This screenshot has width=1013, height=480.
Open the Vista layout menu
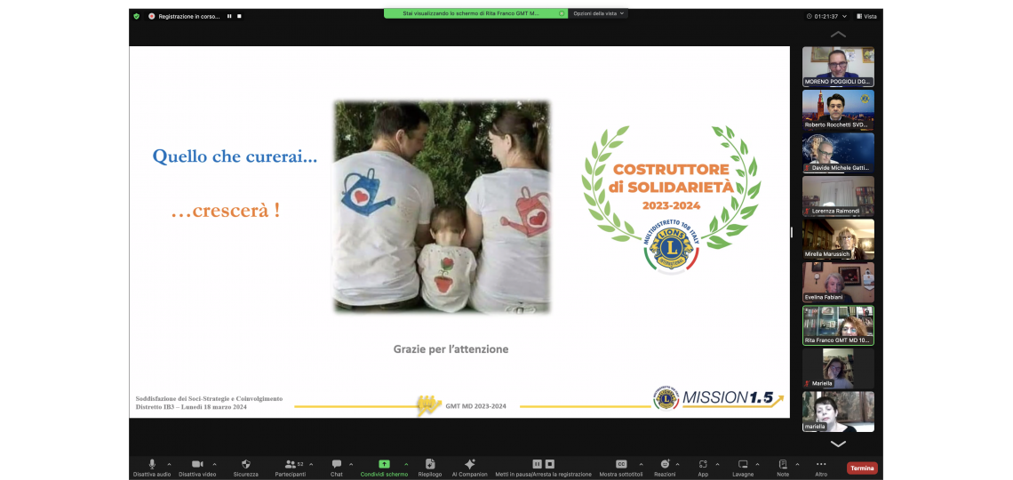coord(866,16)
